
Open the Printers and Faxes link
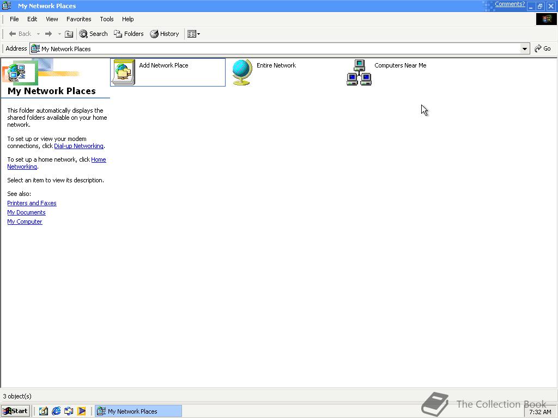[32, 203]
